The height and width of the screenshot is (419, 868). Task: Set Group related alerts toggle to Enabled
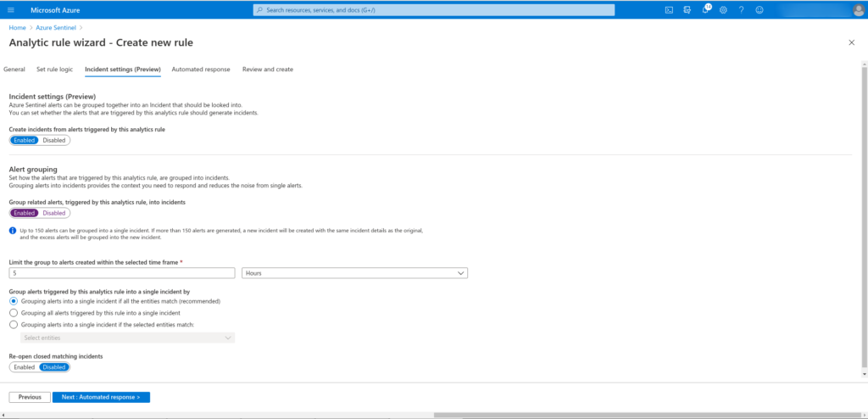click(x=25, y=213)
